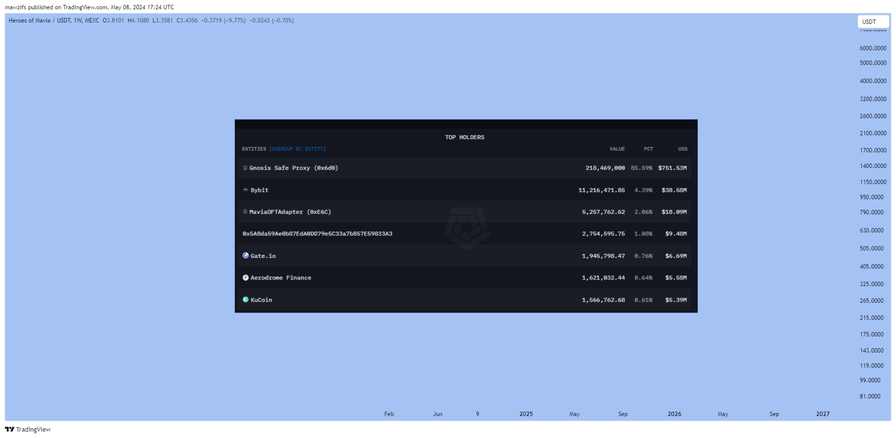
Task: Select Aerodrome's value 1,621,032.44
Action: click(604, 278)
